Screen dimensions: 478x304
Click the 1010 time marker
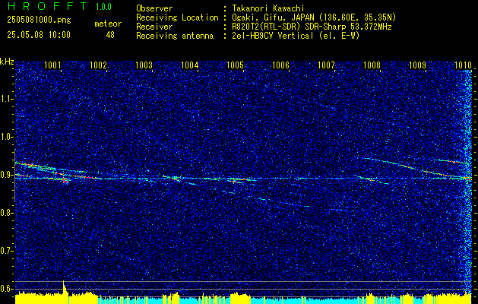tap(463, 65)
